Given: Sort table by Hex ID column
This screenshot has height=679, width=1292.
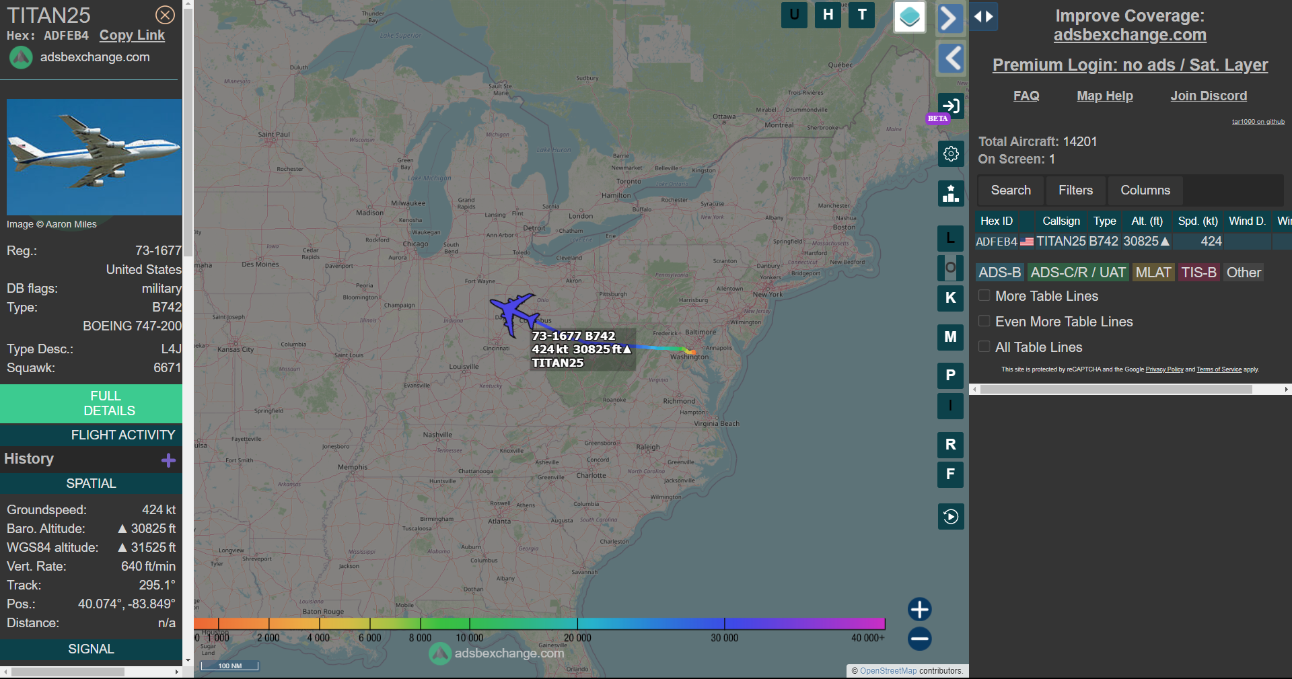Looking at the screenshot, I should pos(997,221).
